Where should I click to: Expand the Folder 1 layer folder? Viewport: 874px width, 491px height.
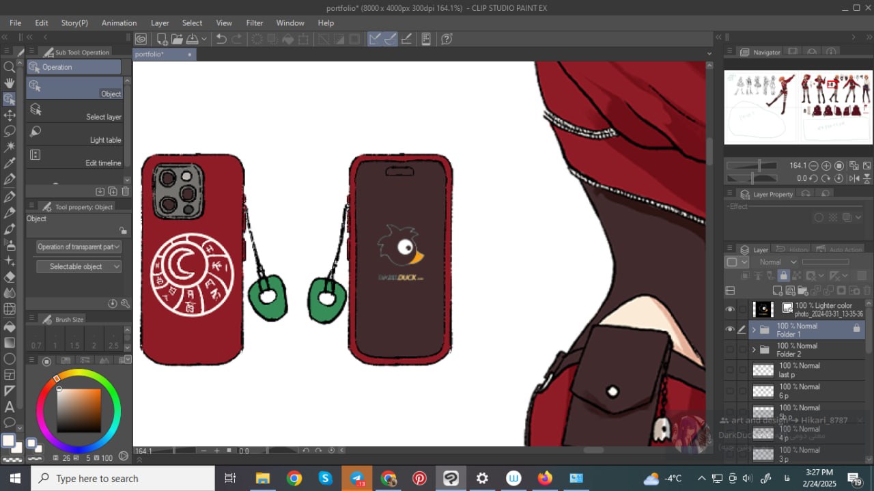[x=754, y=330]
